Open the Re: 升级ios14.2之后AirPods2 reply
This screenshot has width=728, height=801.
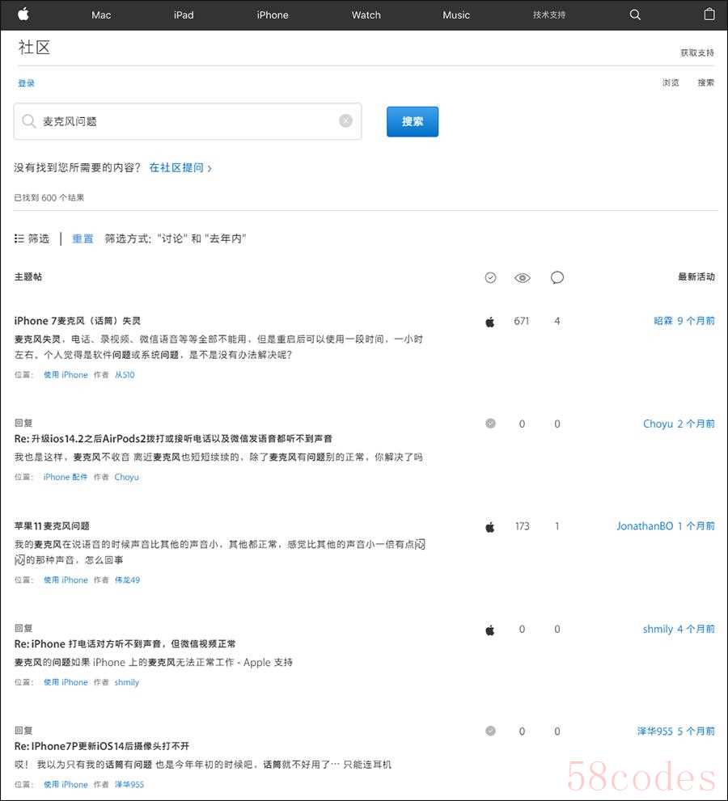coord(173,438)
